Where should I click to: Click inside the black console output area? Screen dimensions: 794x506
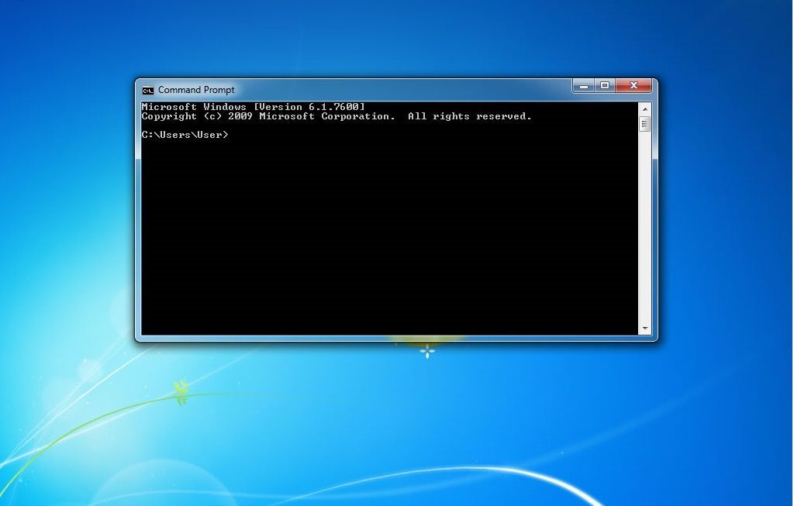click(388, 232)
